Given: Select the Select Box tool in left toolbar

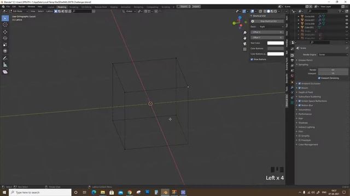Looking at the screenshot, I should pos(5,18).
